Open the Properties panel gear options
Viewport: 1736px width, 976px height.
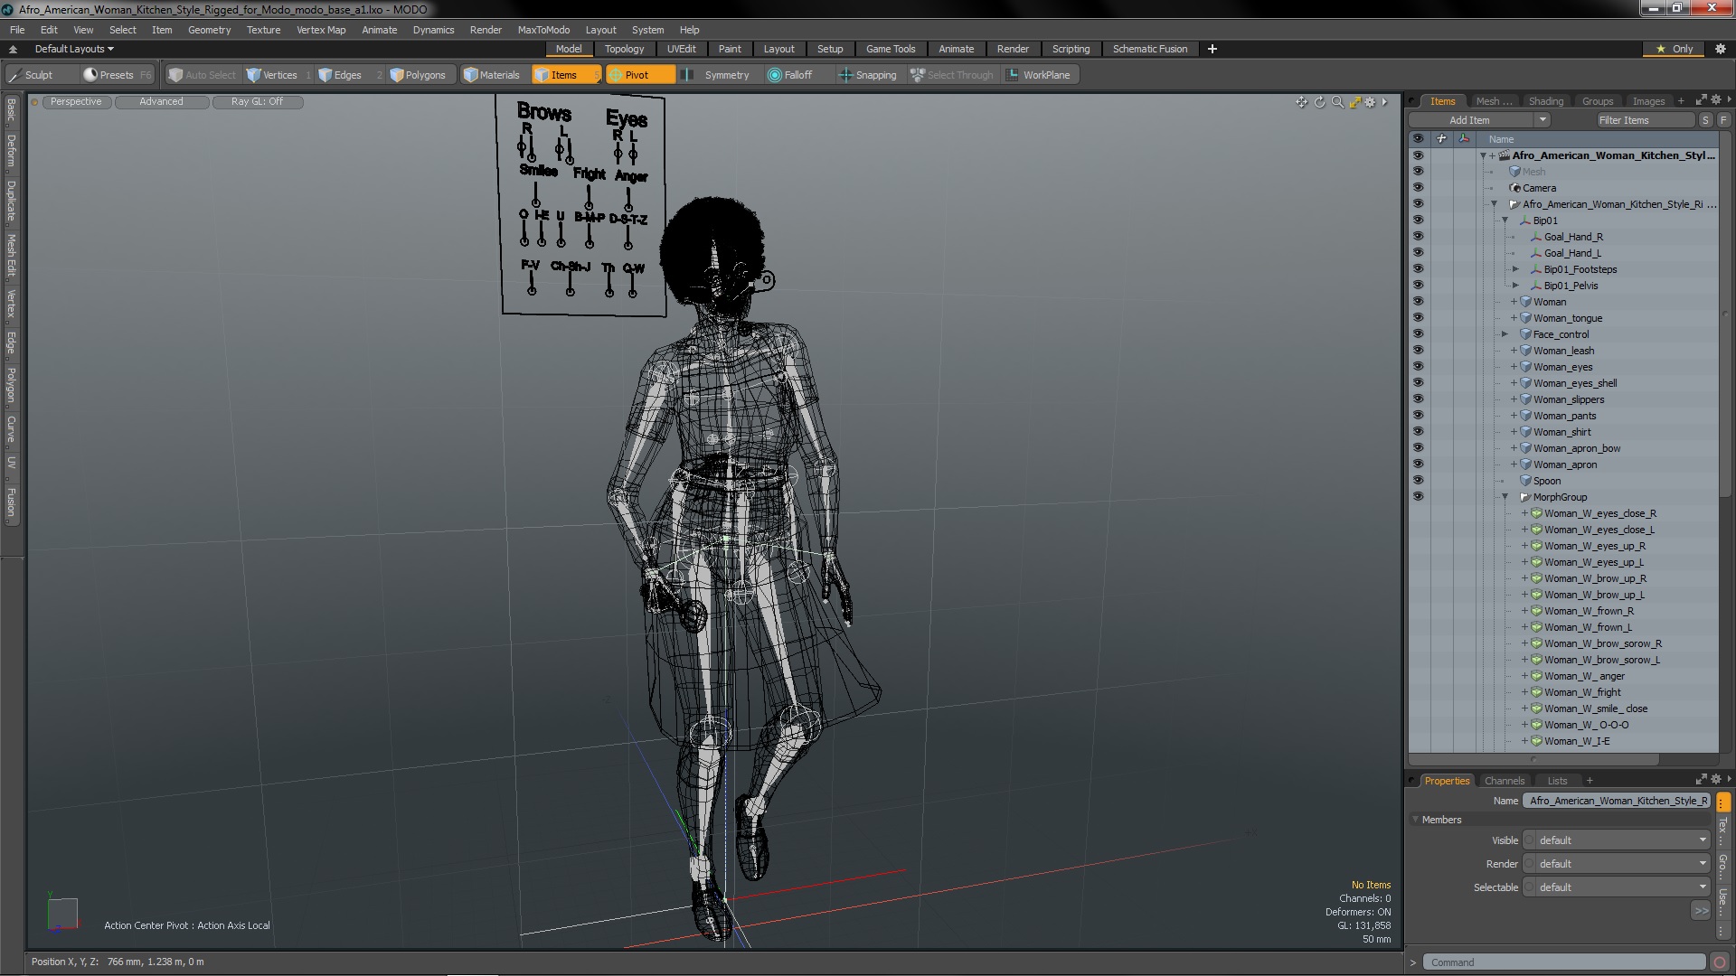(x=1715, y=779)
